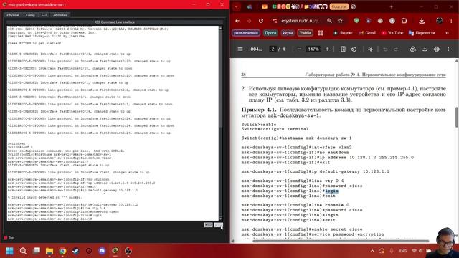This screenshot has height=258, width=459.
Task: Open the mail pinned tab
Action: [265, 6]
